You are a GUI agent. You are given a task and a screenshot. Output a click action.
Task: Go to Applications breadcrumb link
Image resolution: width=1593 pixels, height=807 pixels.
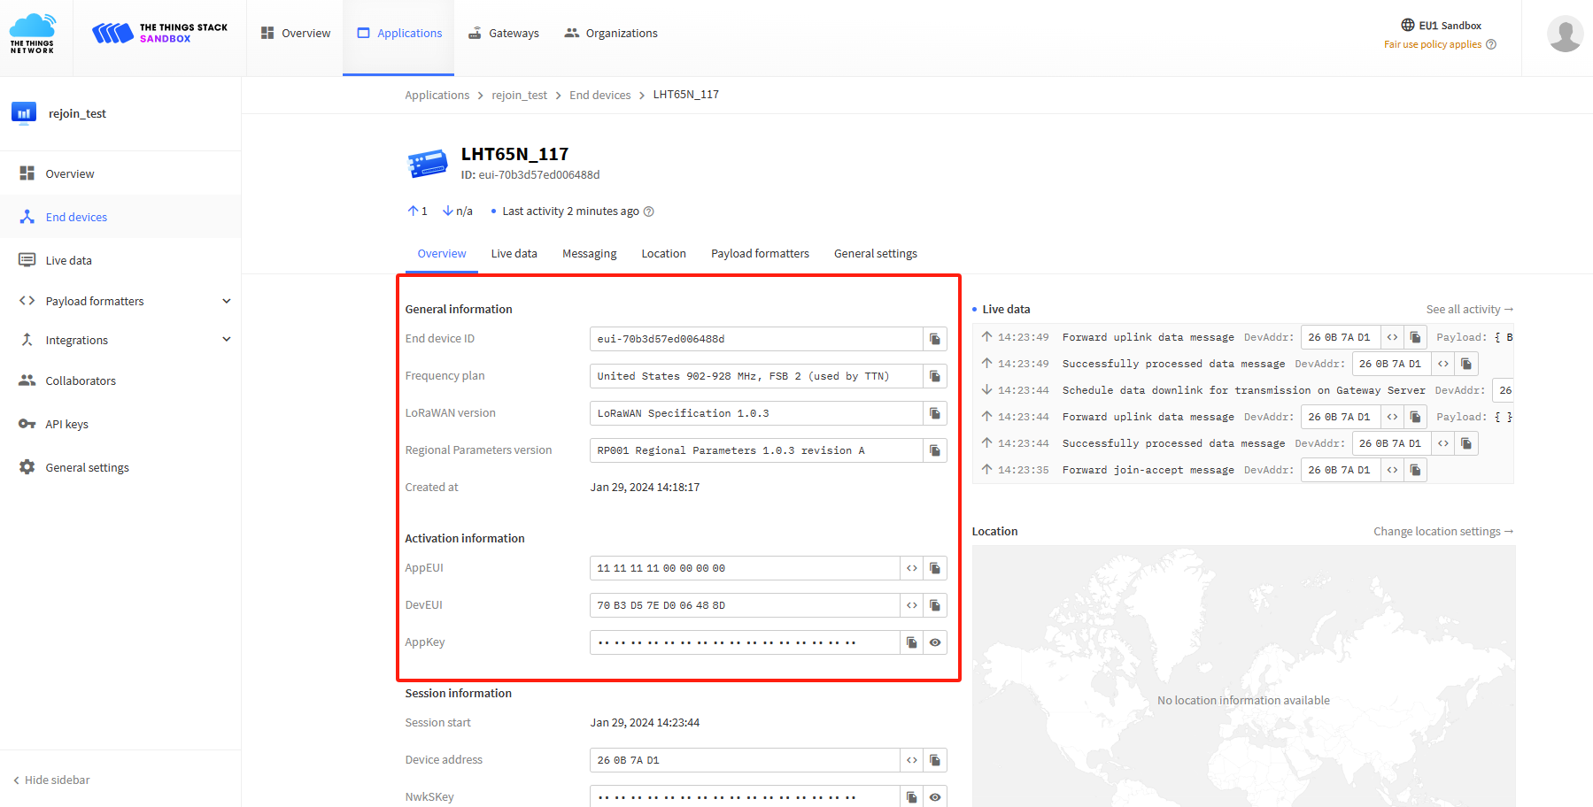click(437, 96)
